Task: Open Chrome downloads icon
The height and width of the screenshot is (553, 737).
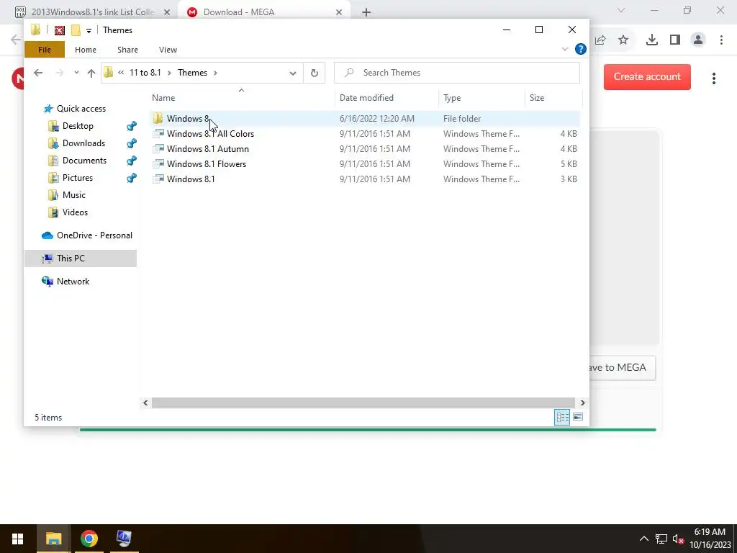Action: pos(651,40)
